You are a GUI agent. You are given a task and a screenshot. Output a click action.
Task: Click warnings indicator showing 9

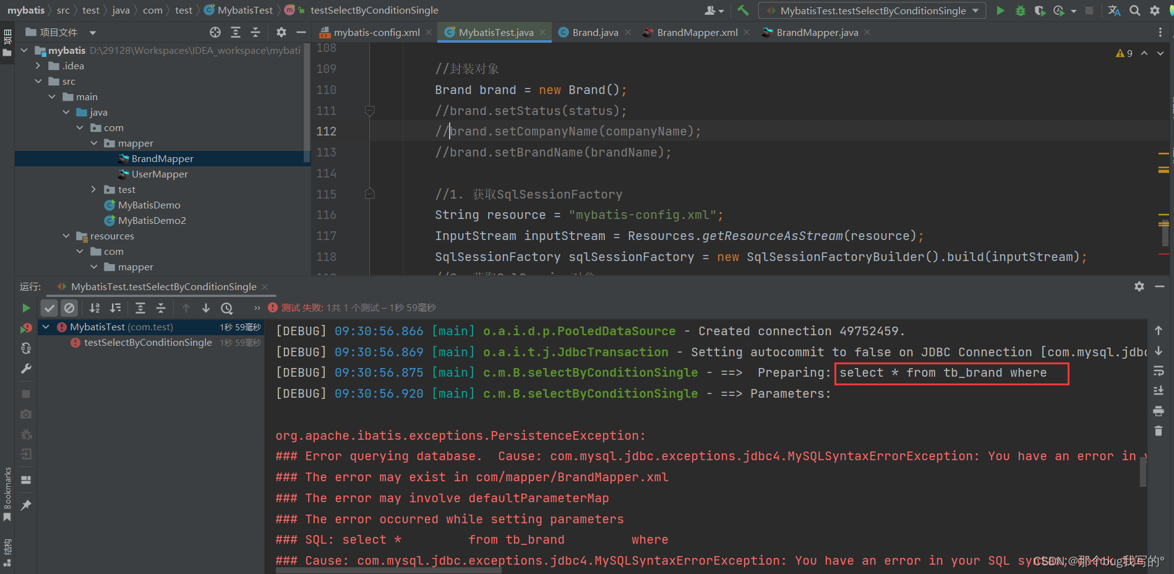point(1124,53)
